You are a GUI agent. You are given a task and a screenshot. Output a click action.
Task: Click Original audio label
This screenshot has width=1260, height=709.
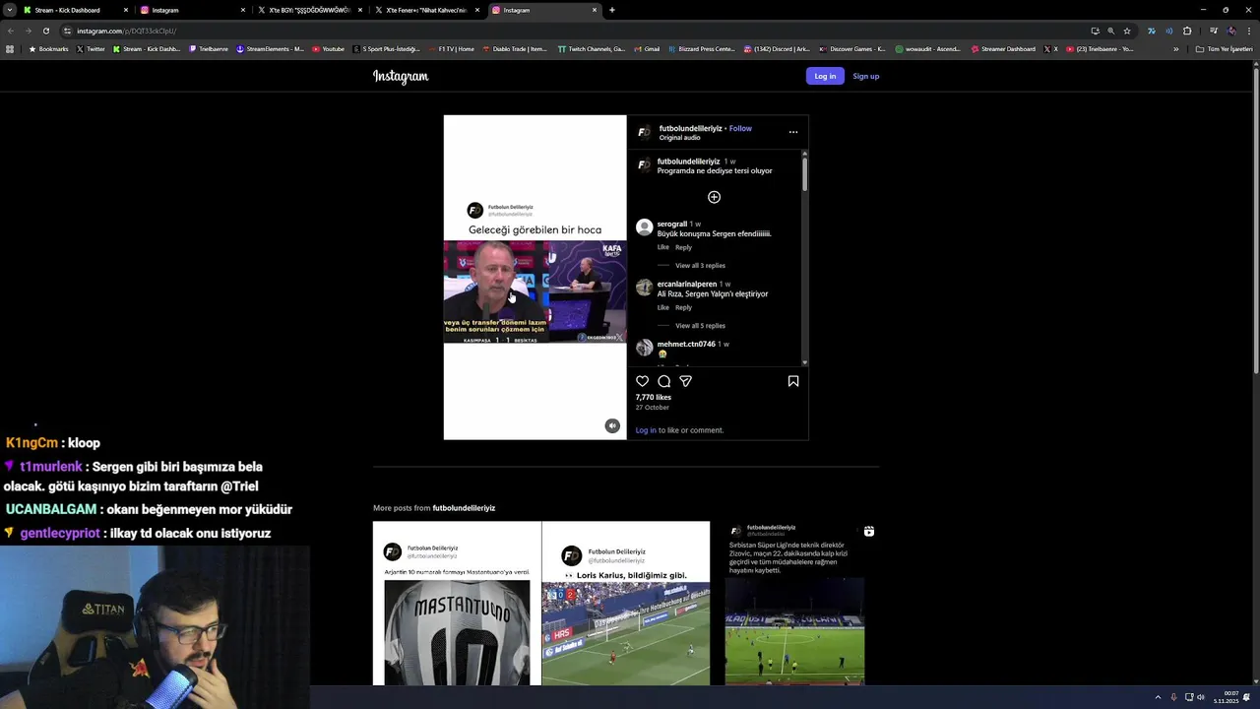tap(680, 138)
